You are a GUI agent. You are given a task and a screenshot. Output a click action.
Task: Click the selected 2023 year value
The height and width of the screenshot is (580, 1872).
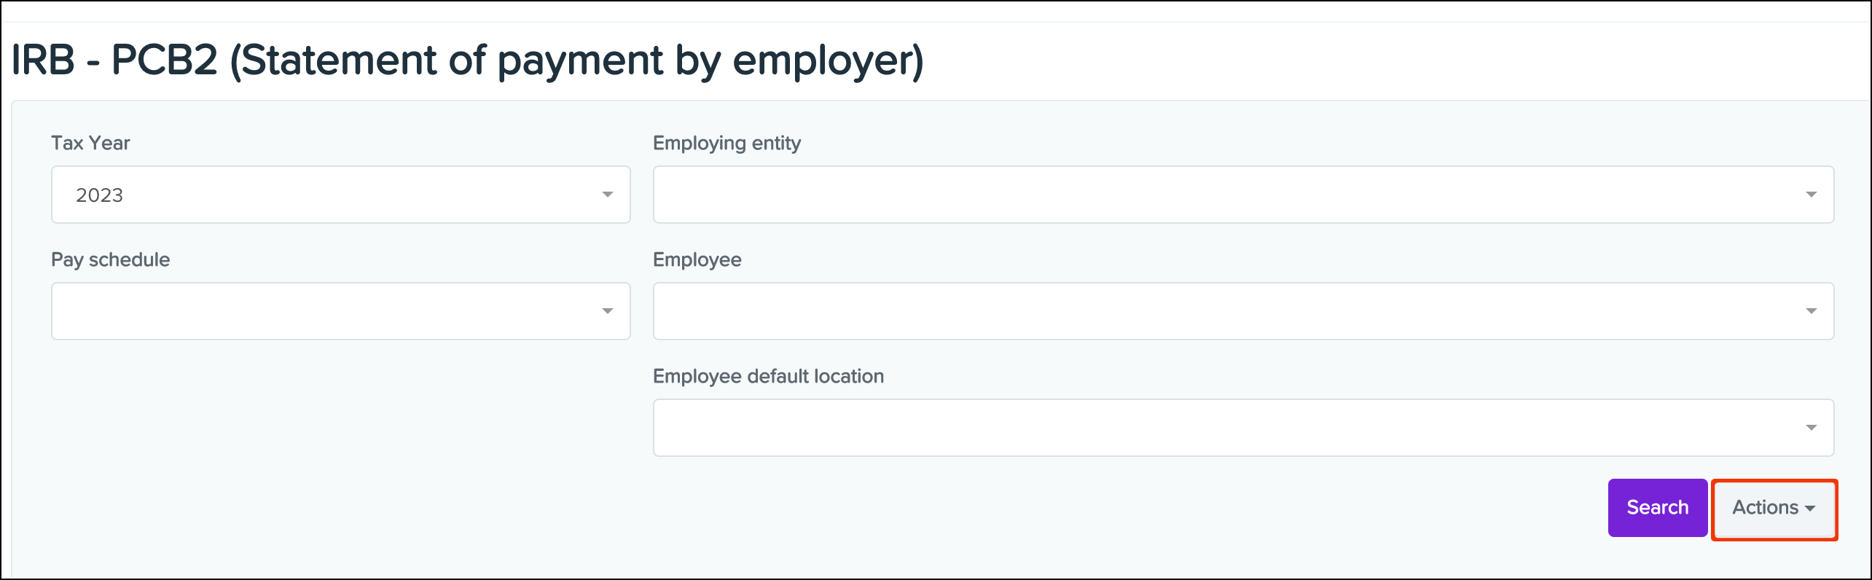click(x=100, y=195)
